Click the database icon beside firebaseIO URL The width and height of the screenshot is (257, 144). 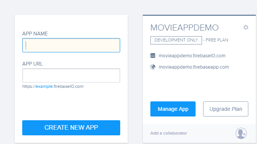153,55
